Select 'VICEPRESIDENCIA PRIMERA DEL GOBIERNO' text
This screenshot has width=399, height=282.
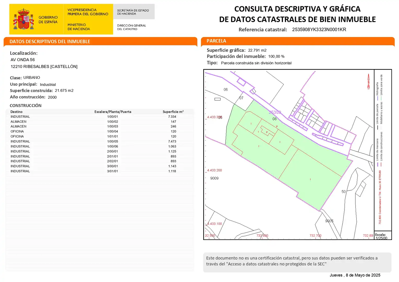click(88, 12)
